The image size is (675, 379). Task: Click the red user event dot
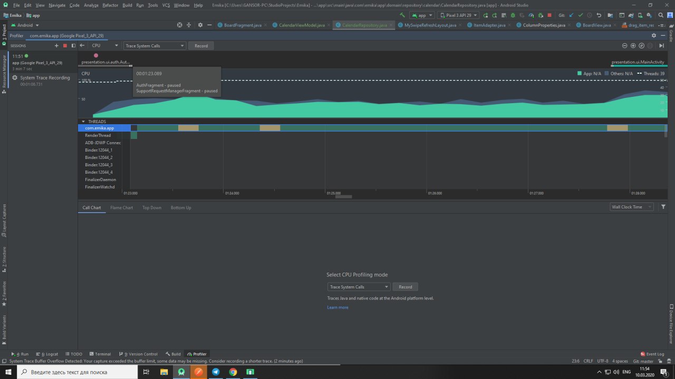[96, 55]
